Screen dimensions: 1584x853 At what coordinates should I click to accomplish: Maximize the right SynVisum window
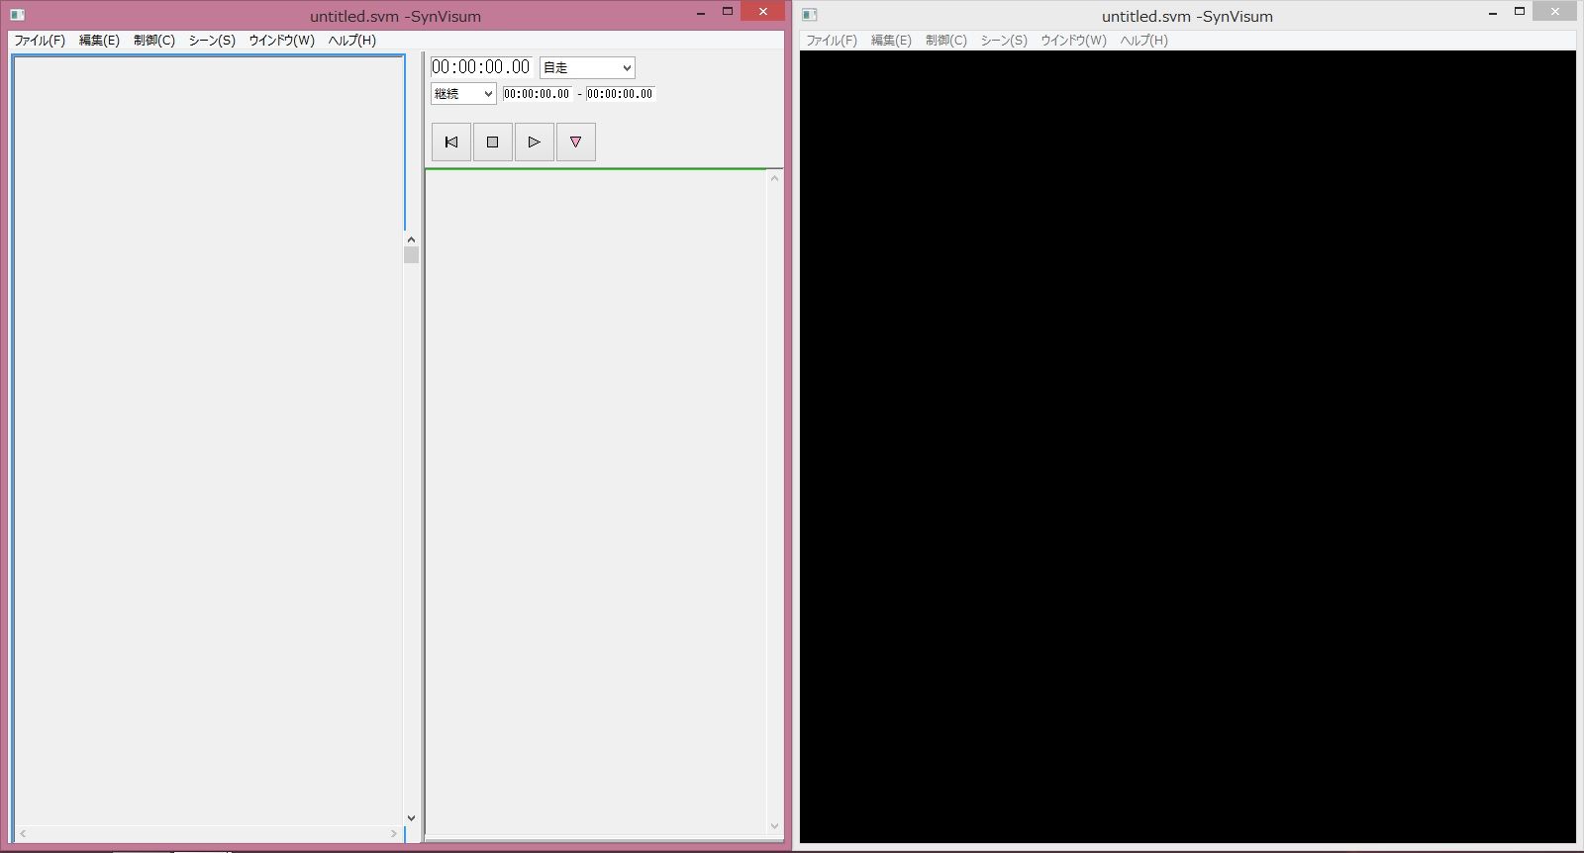[x=1519, y=12]
